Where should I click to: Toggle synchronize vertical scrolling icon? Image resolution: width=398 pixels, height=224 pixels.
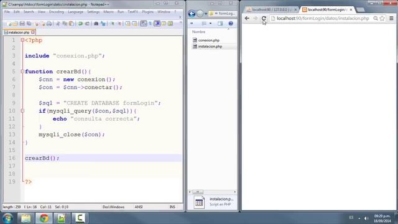[127, 24]
